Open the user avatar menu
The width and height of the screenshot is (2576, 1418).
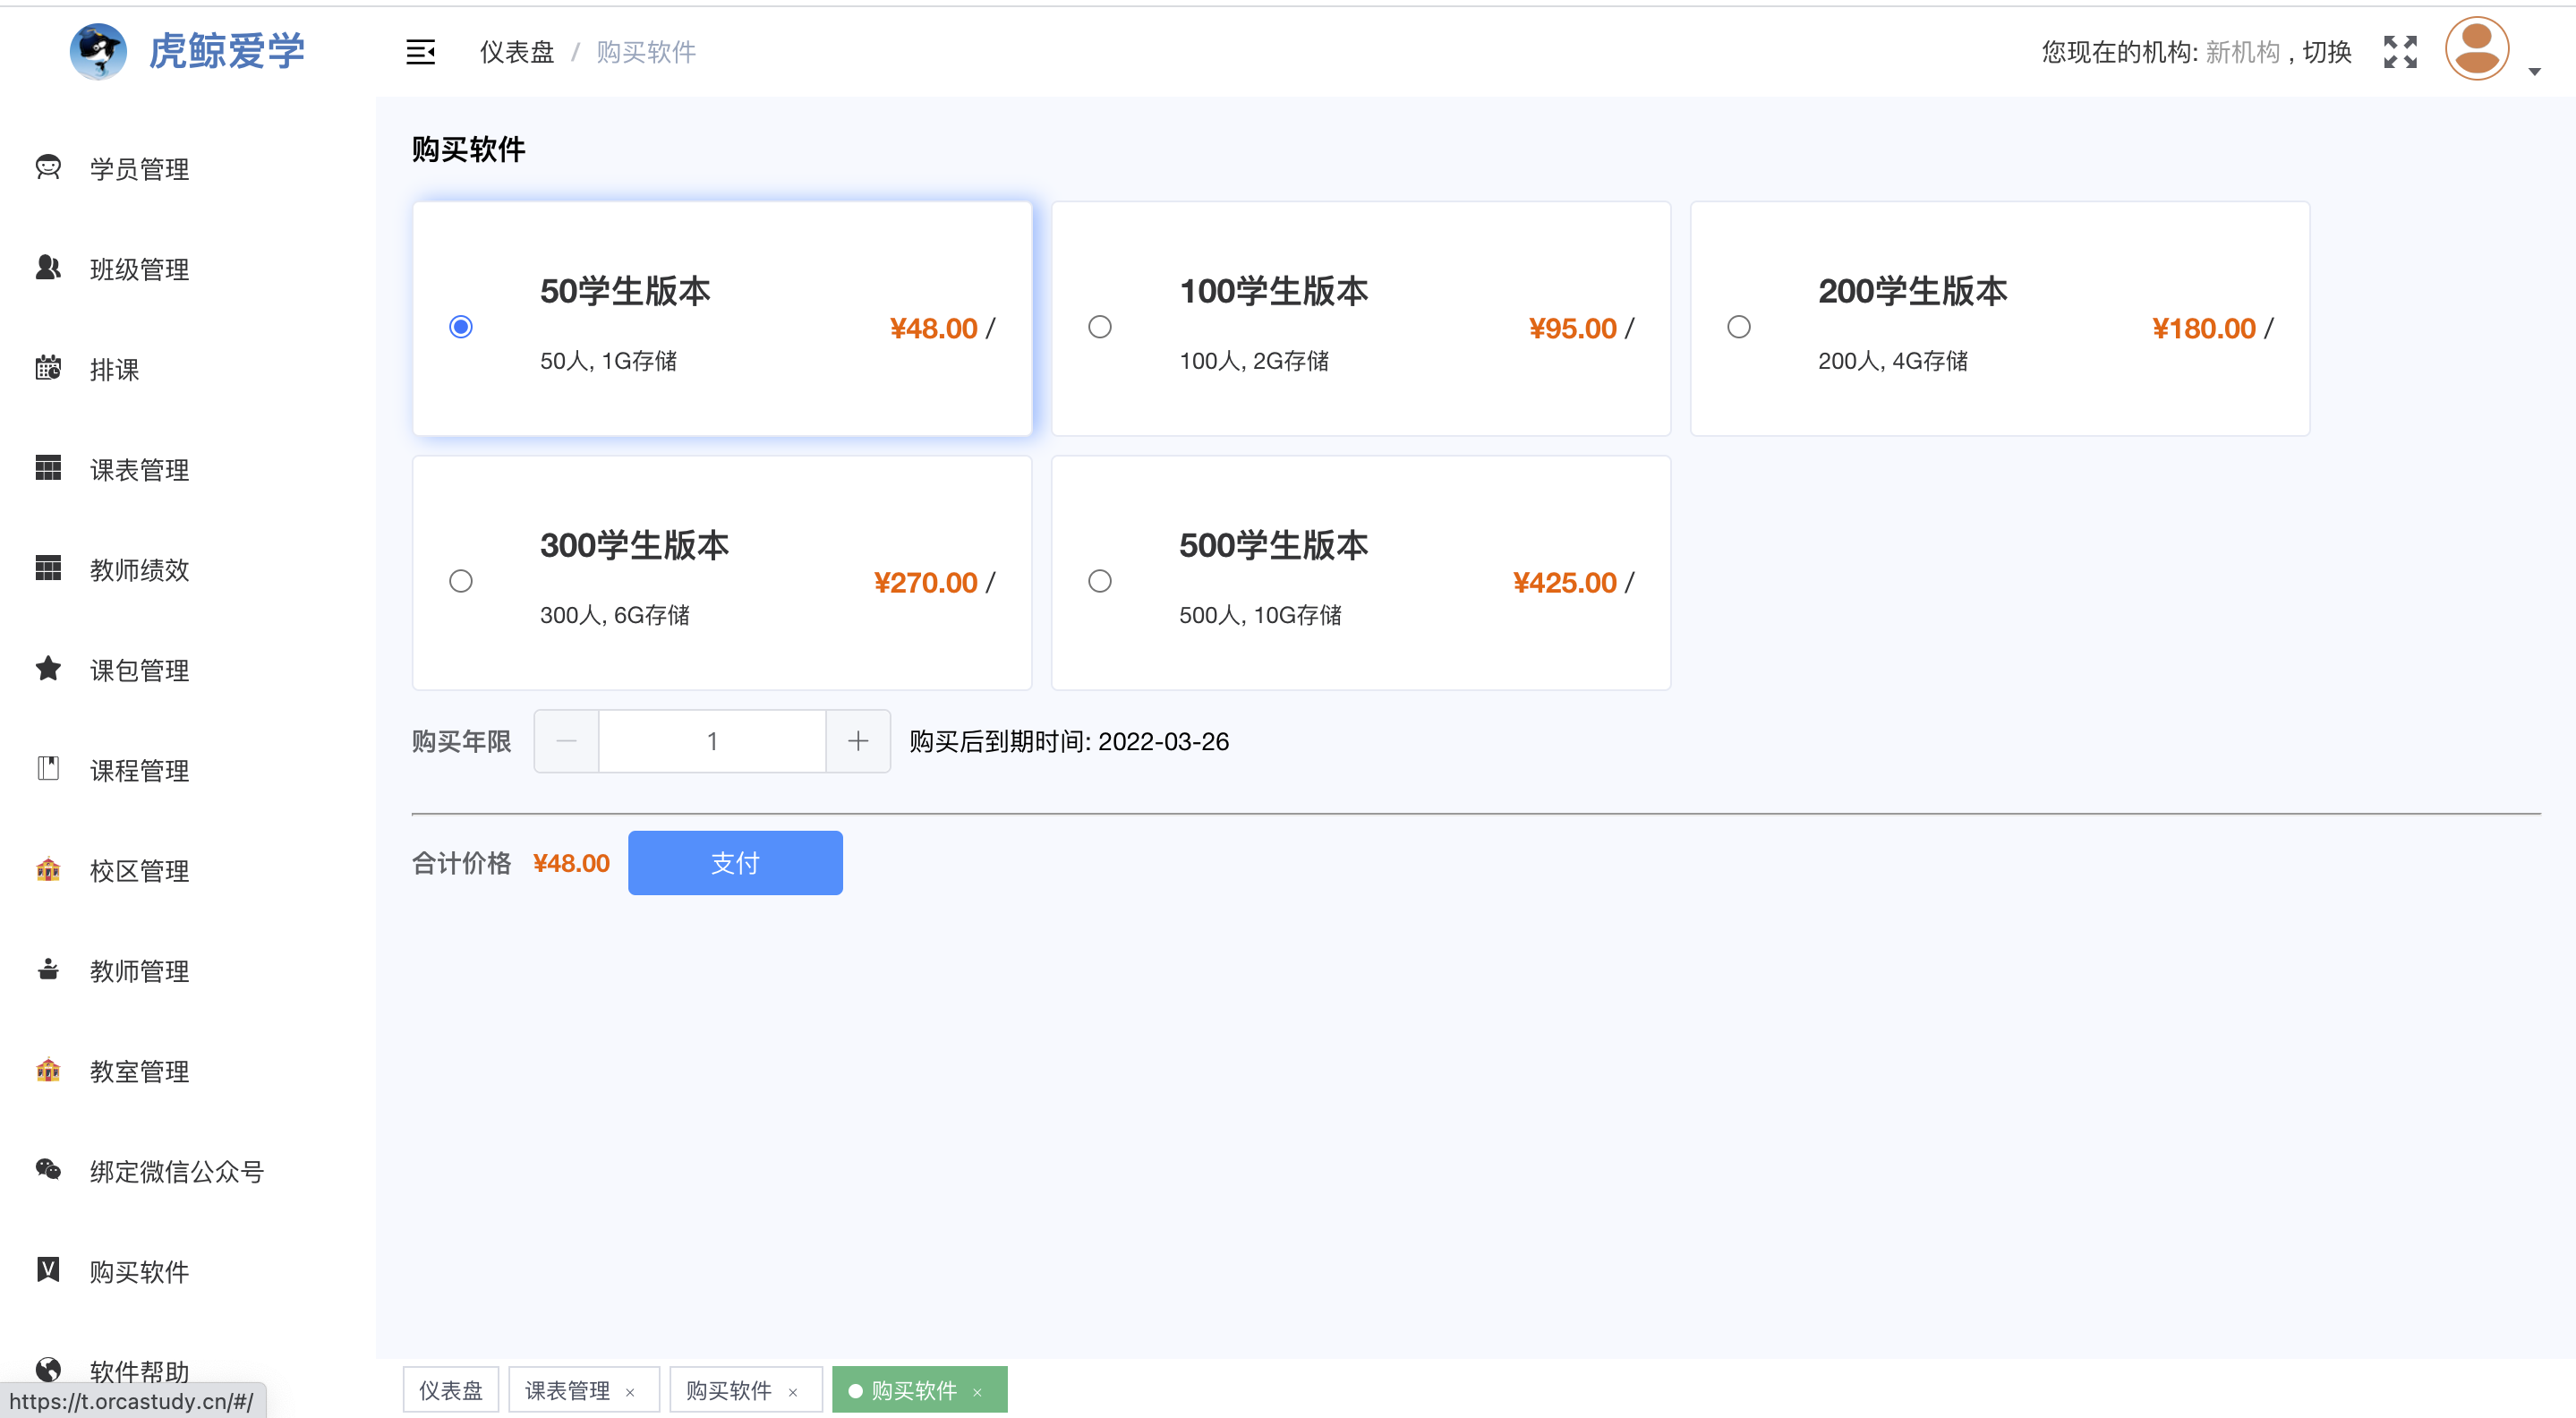(2477, 49)
